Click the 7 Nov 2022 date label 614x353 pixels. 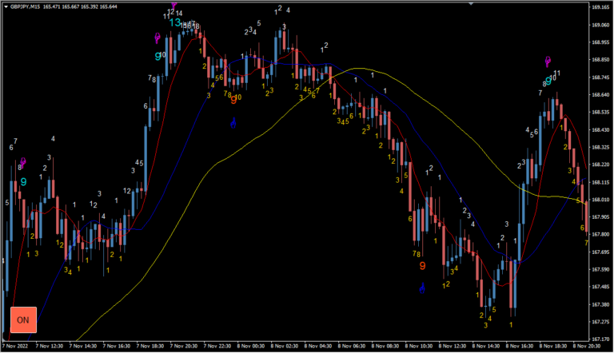(16, 347)
